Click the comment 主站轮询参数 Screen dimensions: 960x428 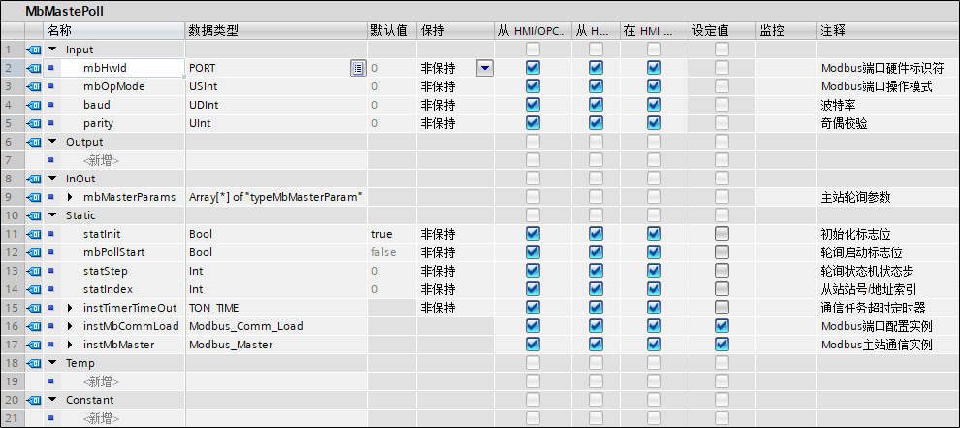pos(855,197)
